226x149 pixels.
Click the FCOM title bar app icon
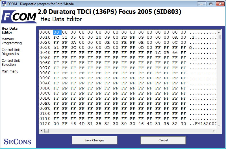[4, 4]
